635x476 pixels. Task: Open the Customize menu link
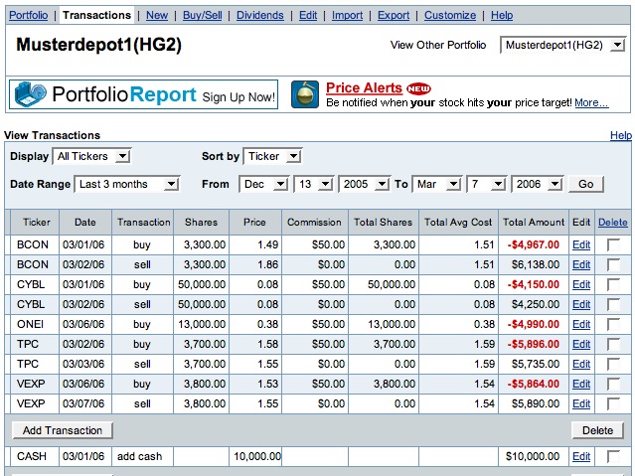point(450,15)
